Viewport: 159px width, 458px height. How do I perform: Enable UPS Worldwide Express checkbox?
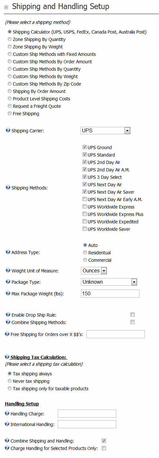84,207
